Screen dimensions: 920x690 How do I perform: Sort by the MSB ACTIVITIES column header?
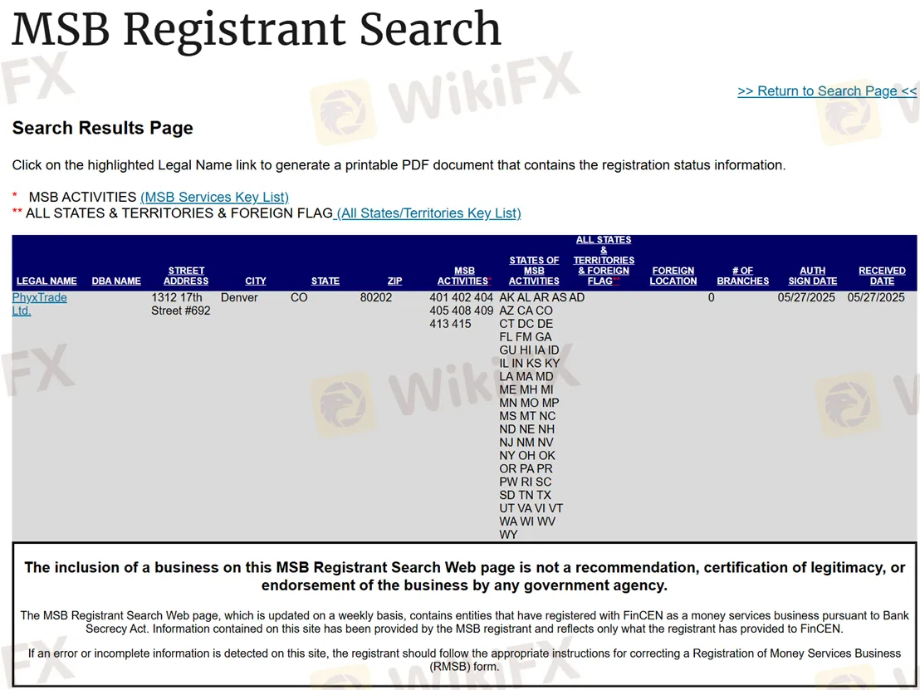point(464,276)
